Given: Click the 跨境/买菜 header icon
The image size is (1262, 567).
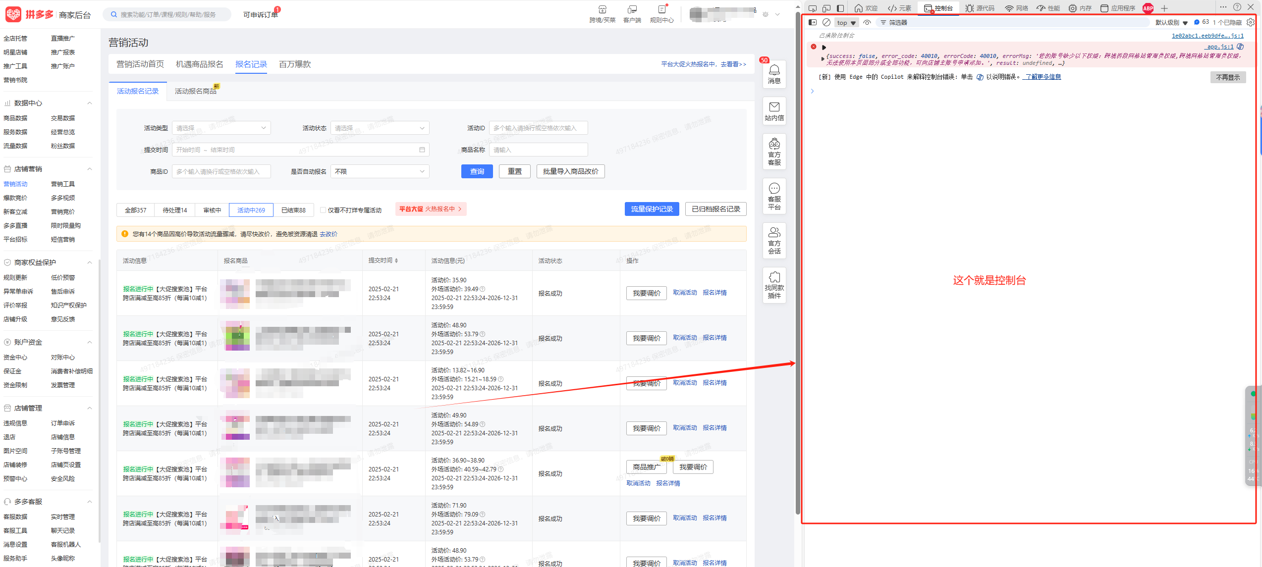Looking at the screenshot, I should point(602,14).
